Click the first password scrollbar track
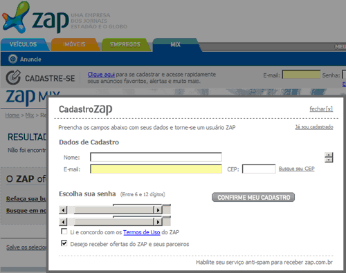 click(113, 210)
